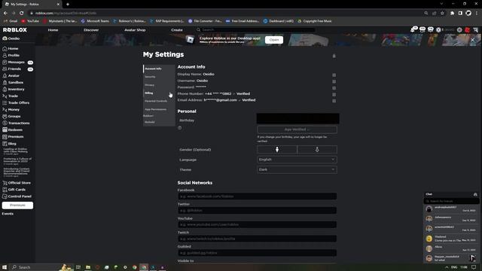
Task: Open the Windows Start menu
Action: pyautogui.click(x=5, y=267)
